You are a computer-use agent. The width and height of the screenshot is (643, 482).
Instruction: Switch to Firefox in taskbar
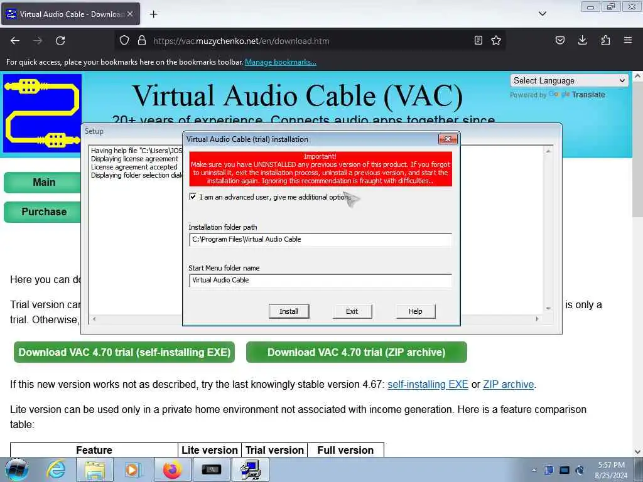[172, 469]
